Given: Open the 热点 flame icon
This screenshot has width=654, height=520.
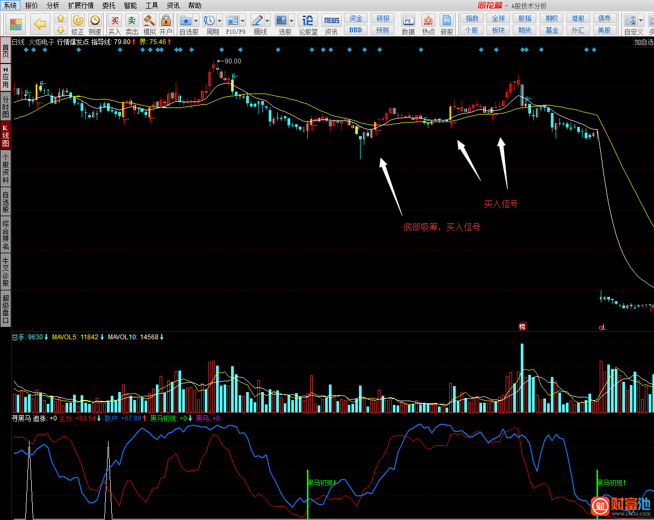Looking at the screenshot, I should pos(428,20).
